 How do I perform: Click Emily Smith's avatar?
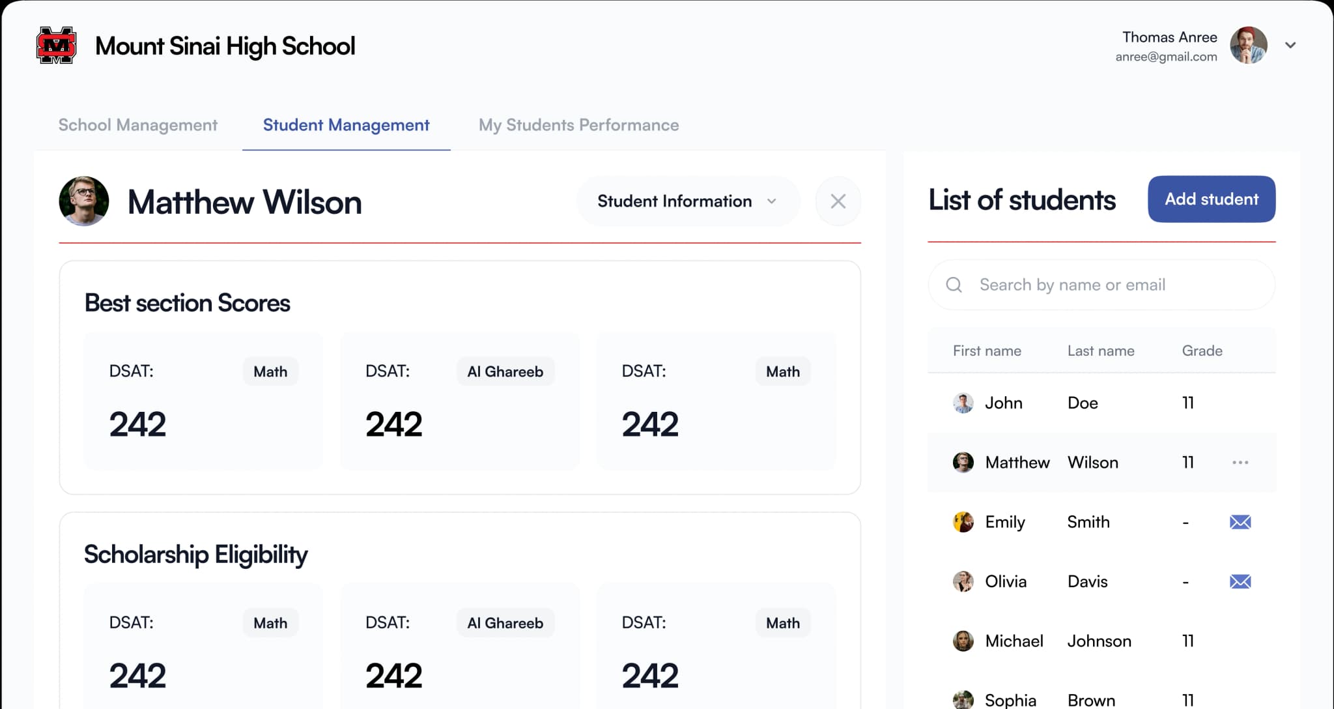click(x=963, y=522)
